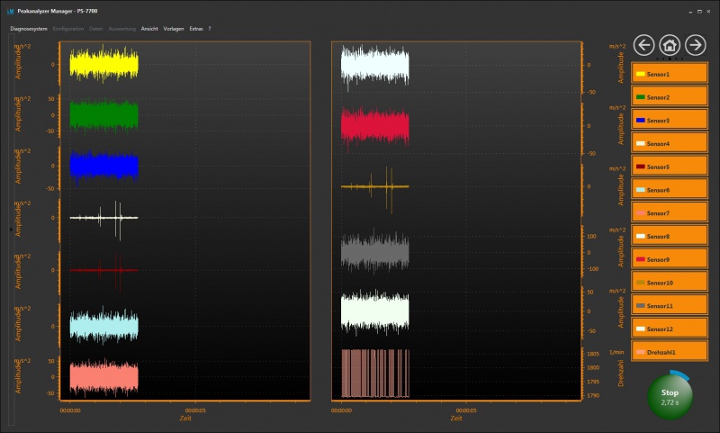This screenshot has height=433, width=720.
Task: Click the forward arrow navigation icon
Action: (x=695, y=44)
